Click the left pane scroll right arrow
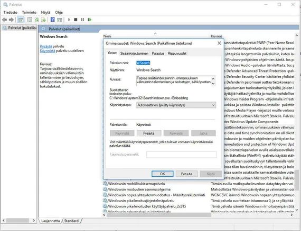Screen dimensions: 301x231 [x=34, y=220]
